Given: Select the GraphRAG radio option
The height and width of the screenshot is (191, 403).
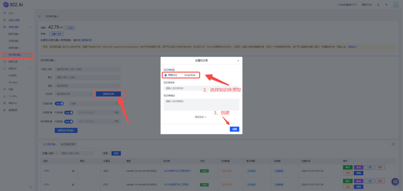Looking at the screenshot, I should 188,75.
